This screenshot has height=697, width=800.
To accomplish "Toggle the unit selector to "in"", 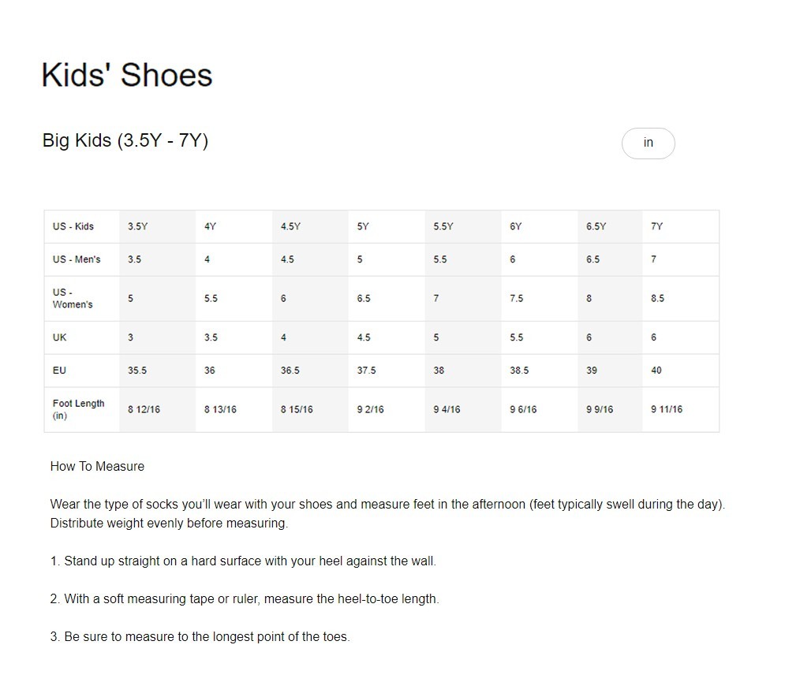I will [x=648, y=143].
